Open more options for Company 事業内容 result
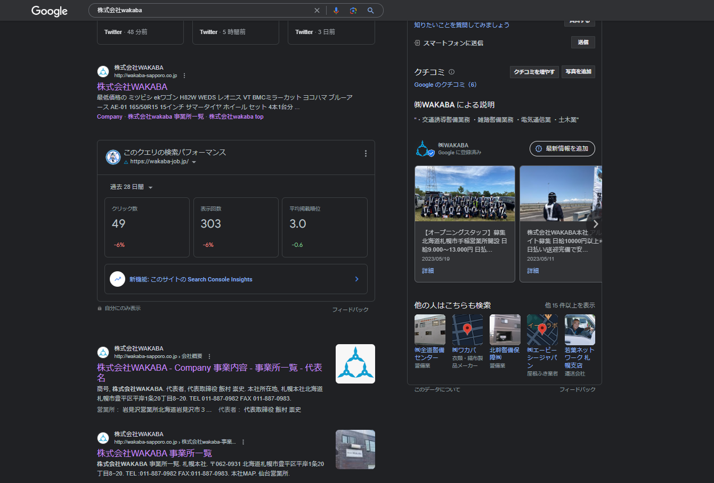The width and height of the screenshot is (714, 483). coord(209,356)
